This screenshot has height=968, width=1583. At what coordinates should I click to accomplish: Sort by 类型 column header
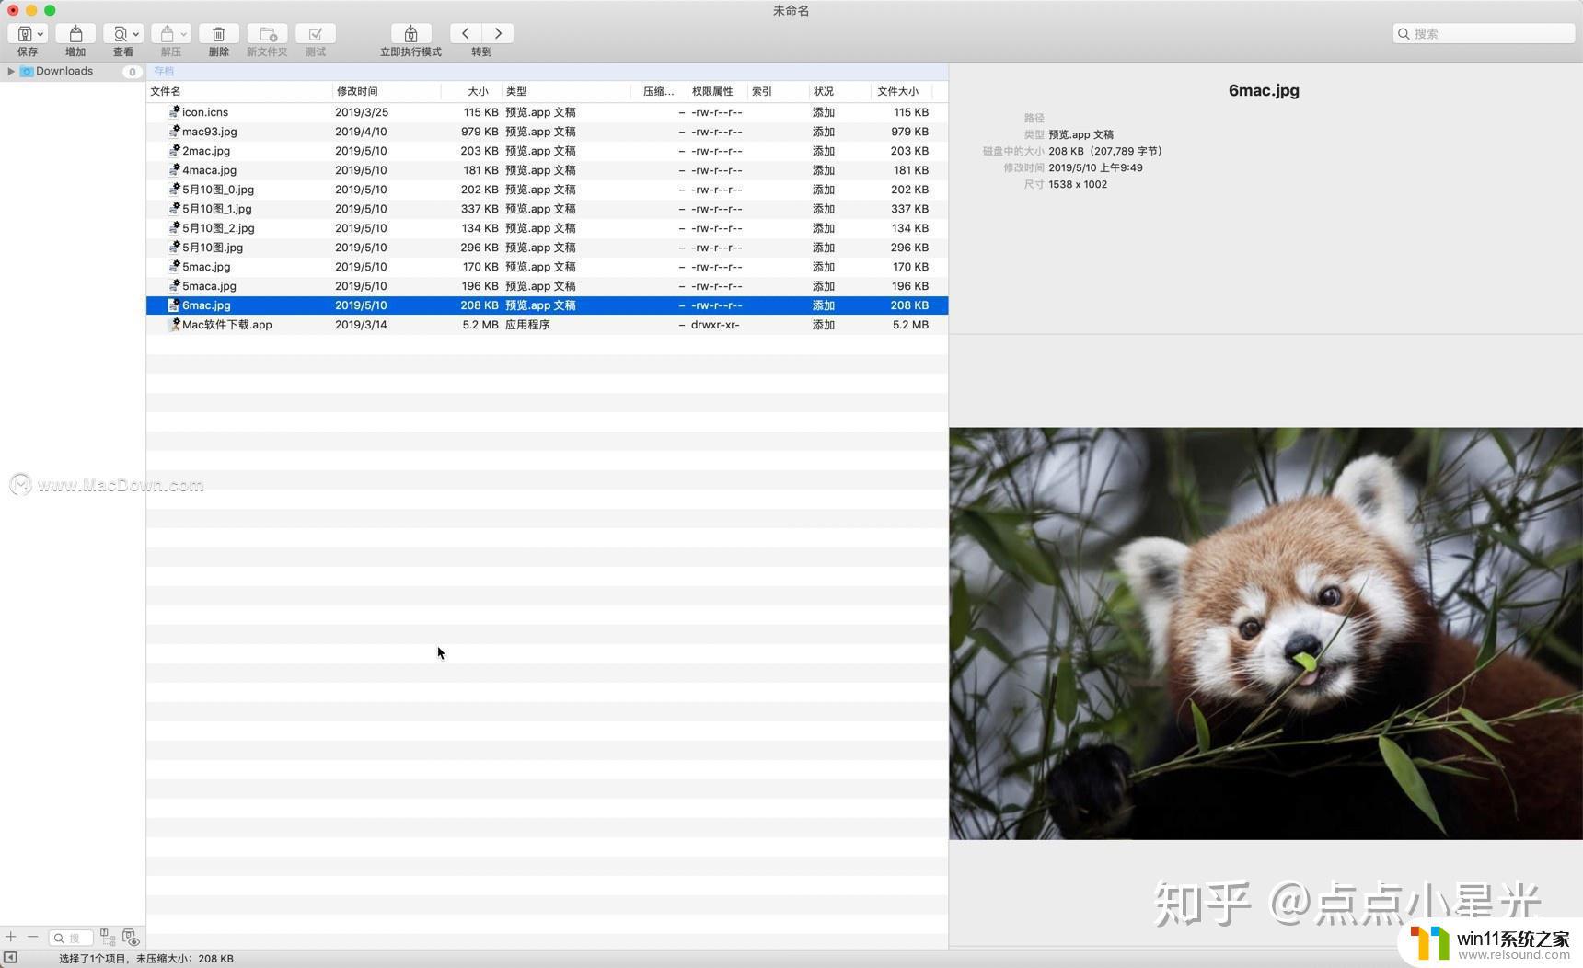(566, 91)
